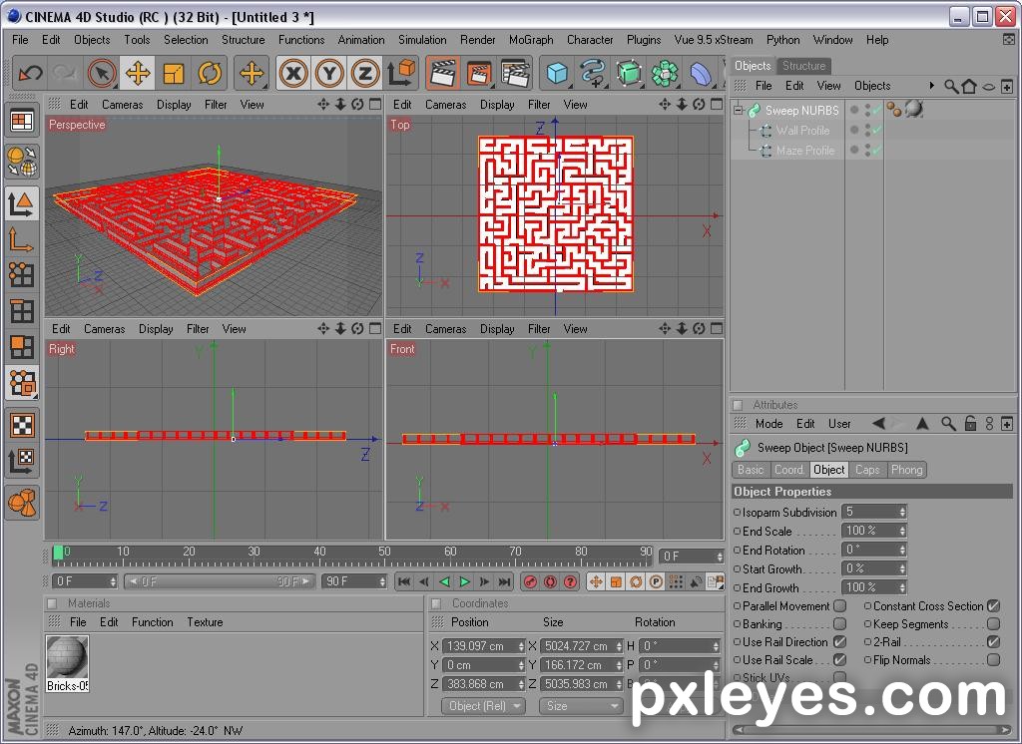Open the MoGraph menu

(x=531, y=40)
